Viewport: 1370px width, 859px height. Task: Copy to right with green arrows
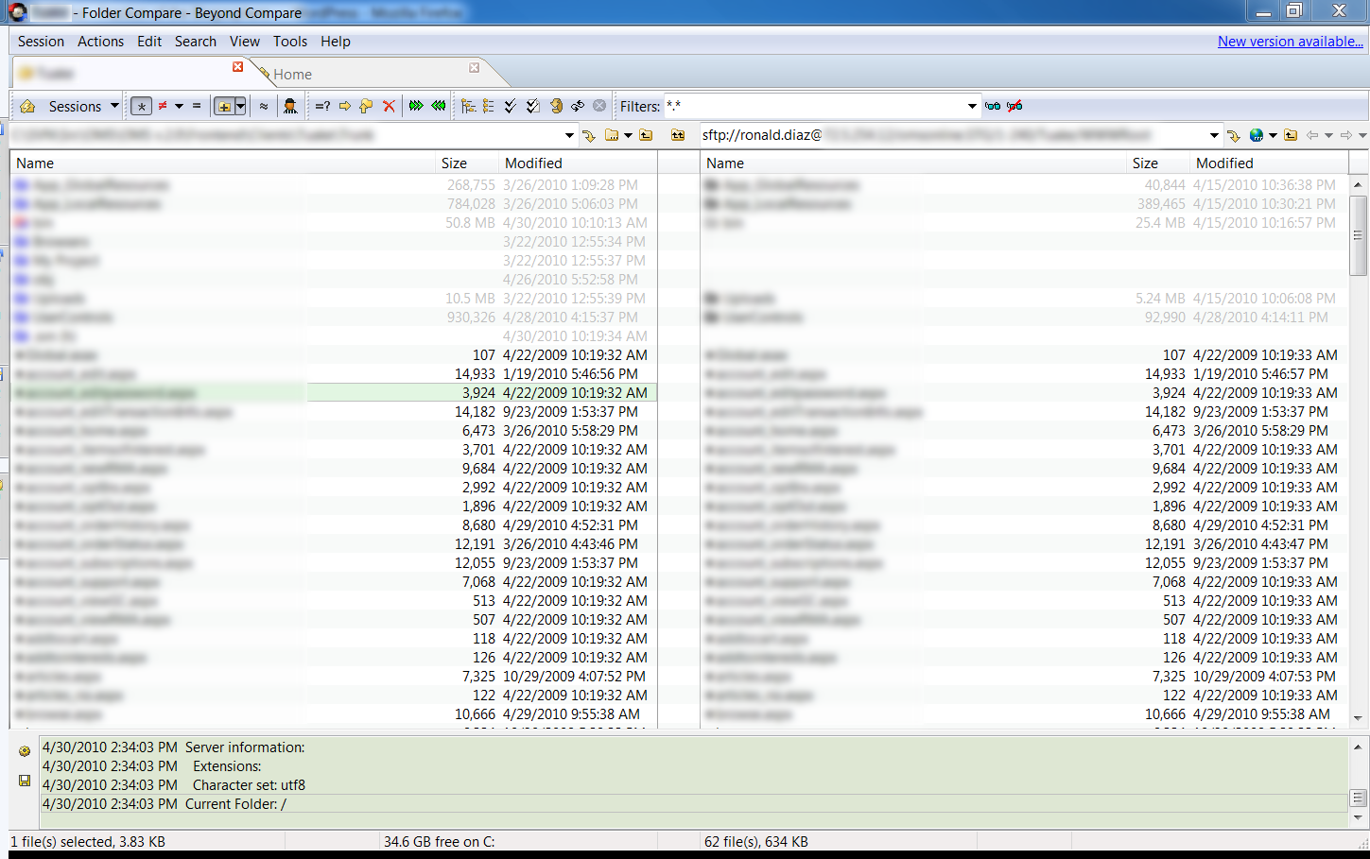pyautogui.click(x=416, y=106)
